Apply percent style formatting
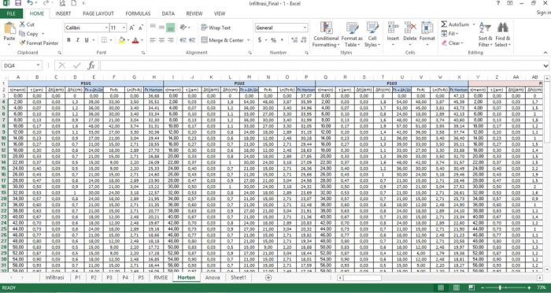This screenshot has height=293, width=551. coord(273,40)
